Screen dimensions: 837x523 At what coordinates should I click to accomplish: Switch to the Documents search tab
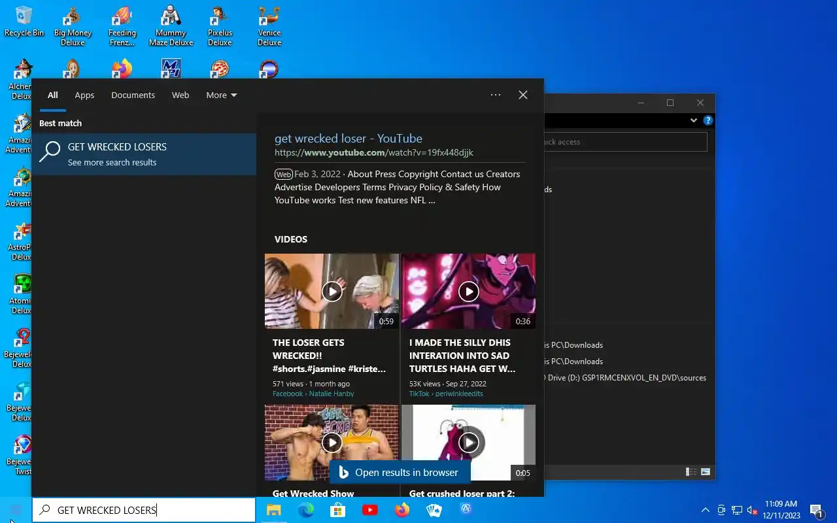(x=133, y=95)
